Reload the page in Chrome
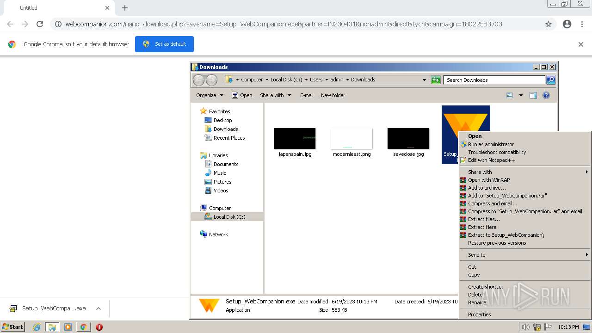Image resolution: width=592 pixels, height=333 pixels. [x=40, y=24]
